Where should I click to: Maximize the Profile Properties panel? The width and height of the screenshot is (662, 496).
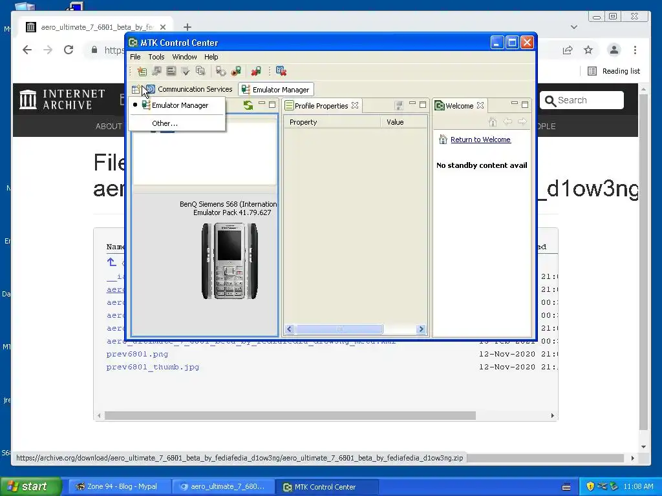[423, 104]
